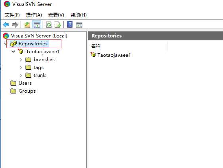Select the Users tree item
This screenshot has width=223, height=168.
pos(25,83)
